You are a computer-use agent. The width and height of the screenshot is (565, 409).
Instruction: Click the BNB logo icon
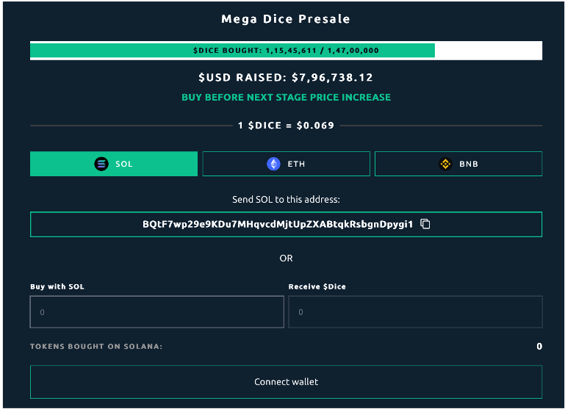445,164
